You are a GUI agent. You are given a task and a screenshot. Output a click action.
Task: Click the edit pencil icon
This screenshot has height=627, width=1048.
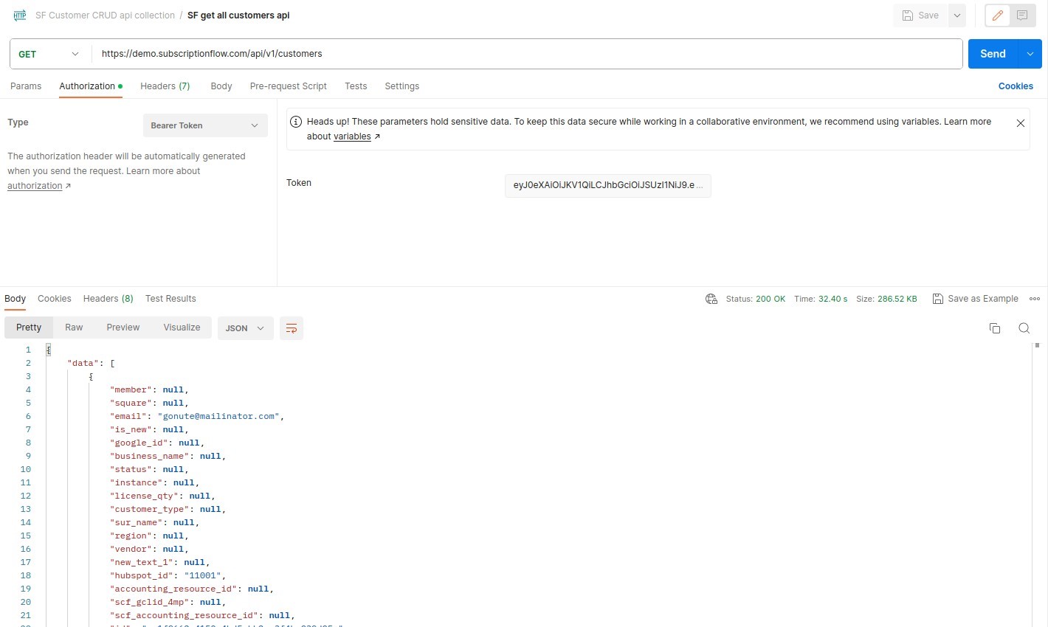[998, 15]
